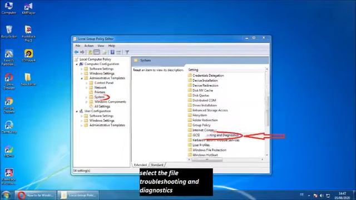356x200 pixels.
Task: Open Help using the blue book toolbar icon
Action: click(112, 52)
